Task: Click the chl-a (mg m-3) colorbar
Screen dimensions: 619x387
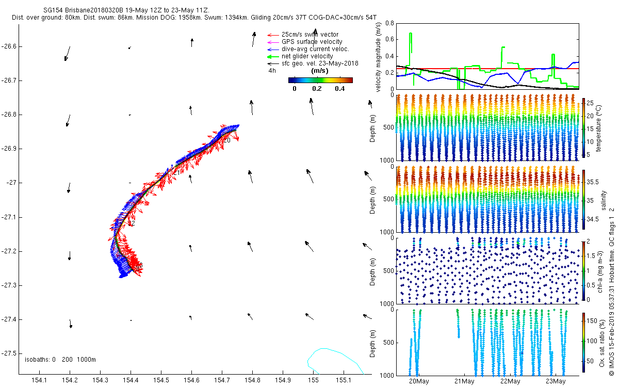Action: click(583, 270)
